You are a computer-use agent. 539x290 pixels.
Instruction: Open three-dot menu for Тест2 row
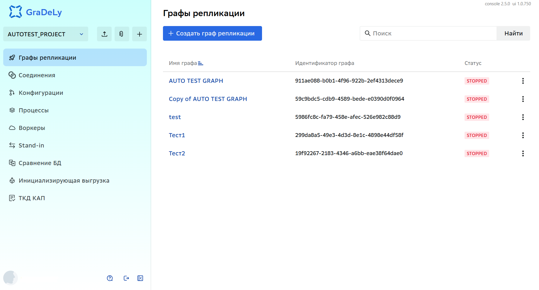tap(523, 153)
